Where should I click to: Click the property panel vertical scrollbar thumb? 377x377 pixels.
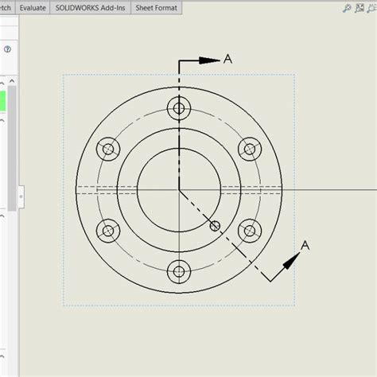point(12,149)
